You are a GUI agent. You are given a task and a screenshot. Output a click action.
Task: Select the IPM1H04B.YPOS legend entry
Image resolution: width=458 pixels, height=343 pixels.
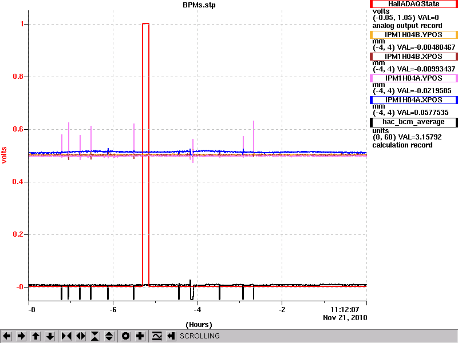(413, 35)
